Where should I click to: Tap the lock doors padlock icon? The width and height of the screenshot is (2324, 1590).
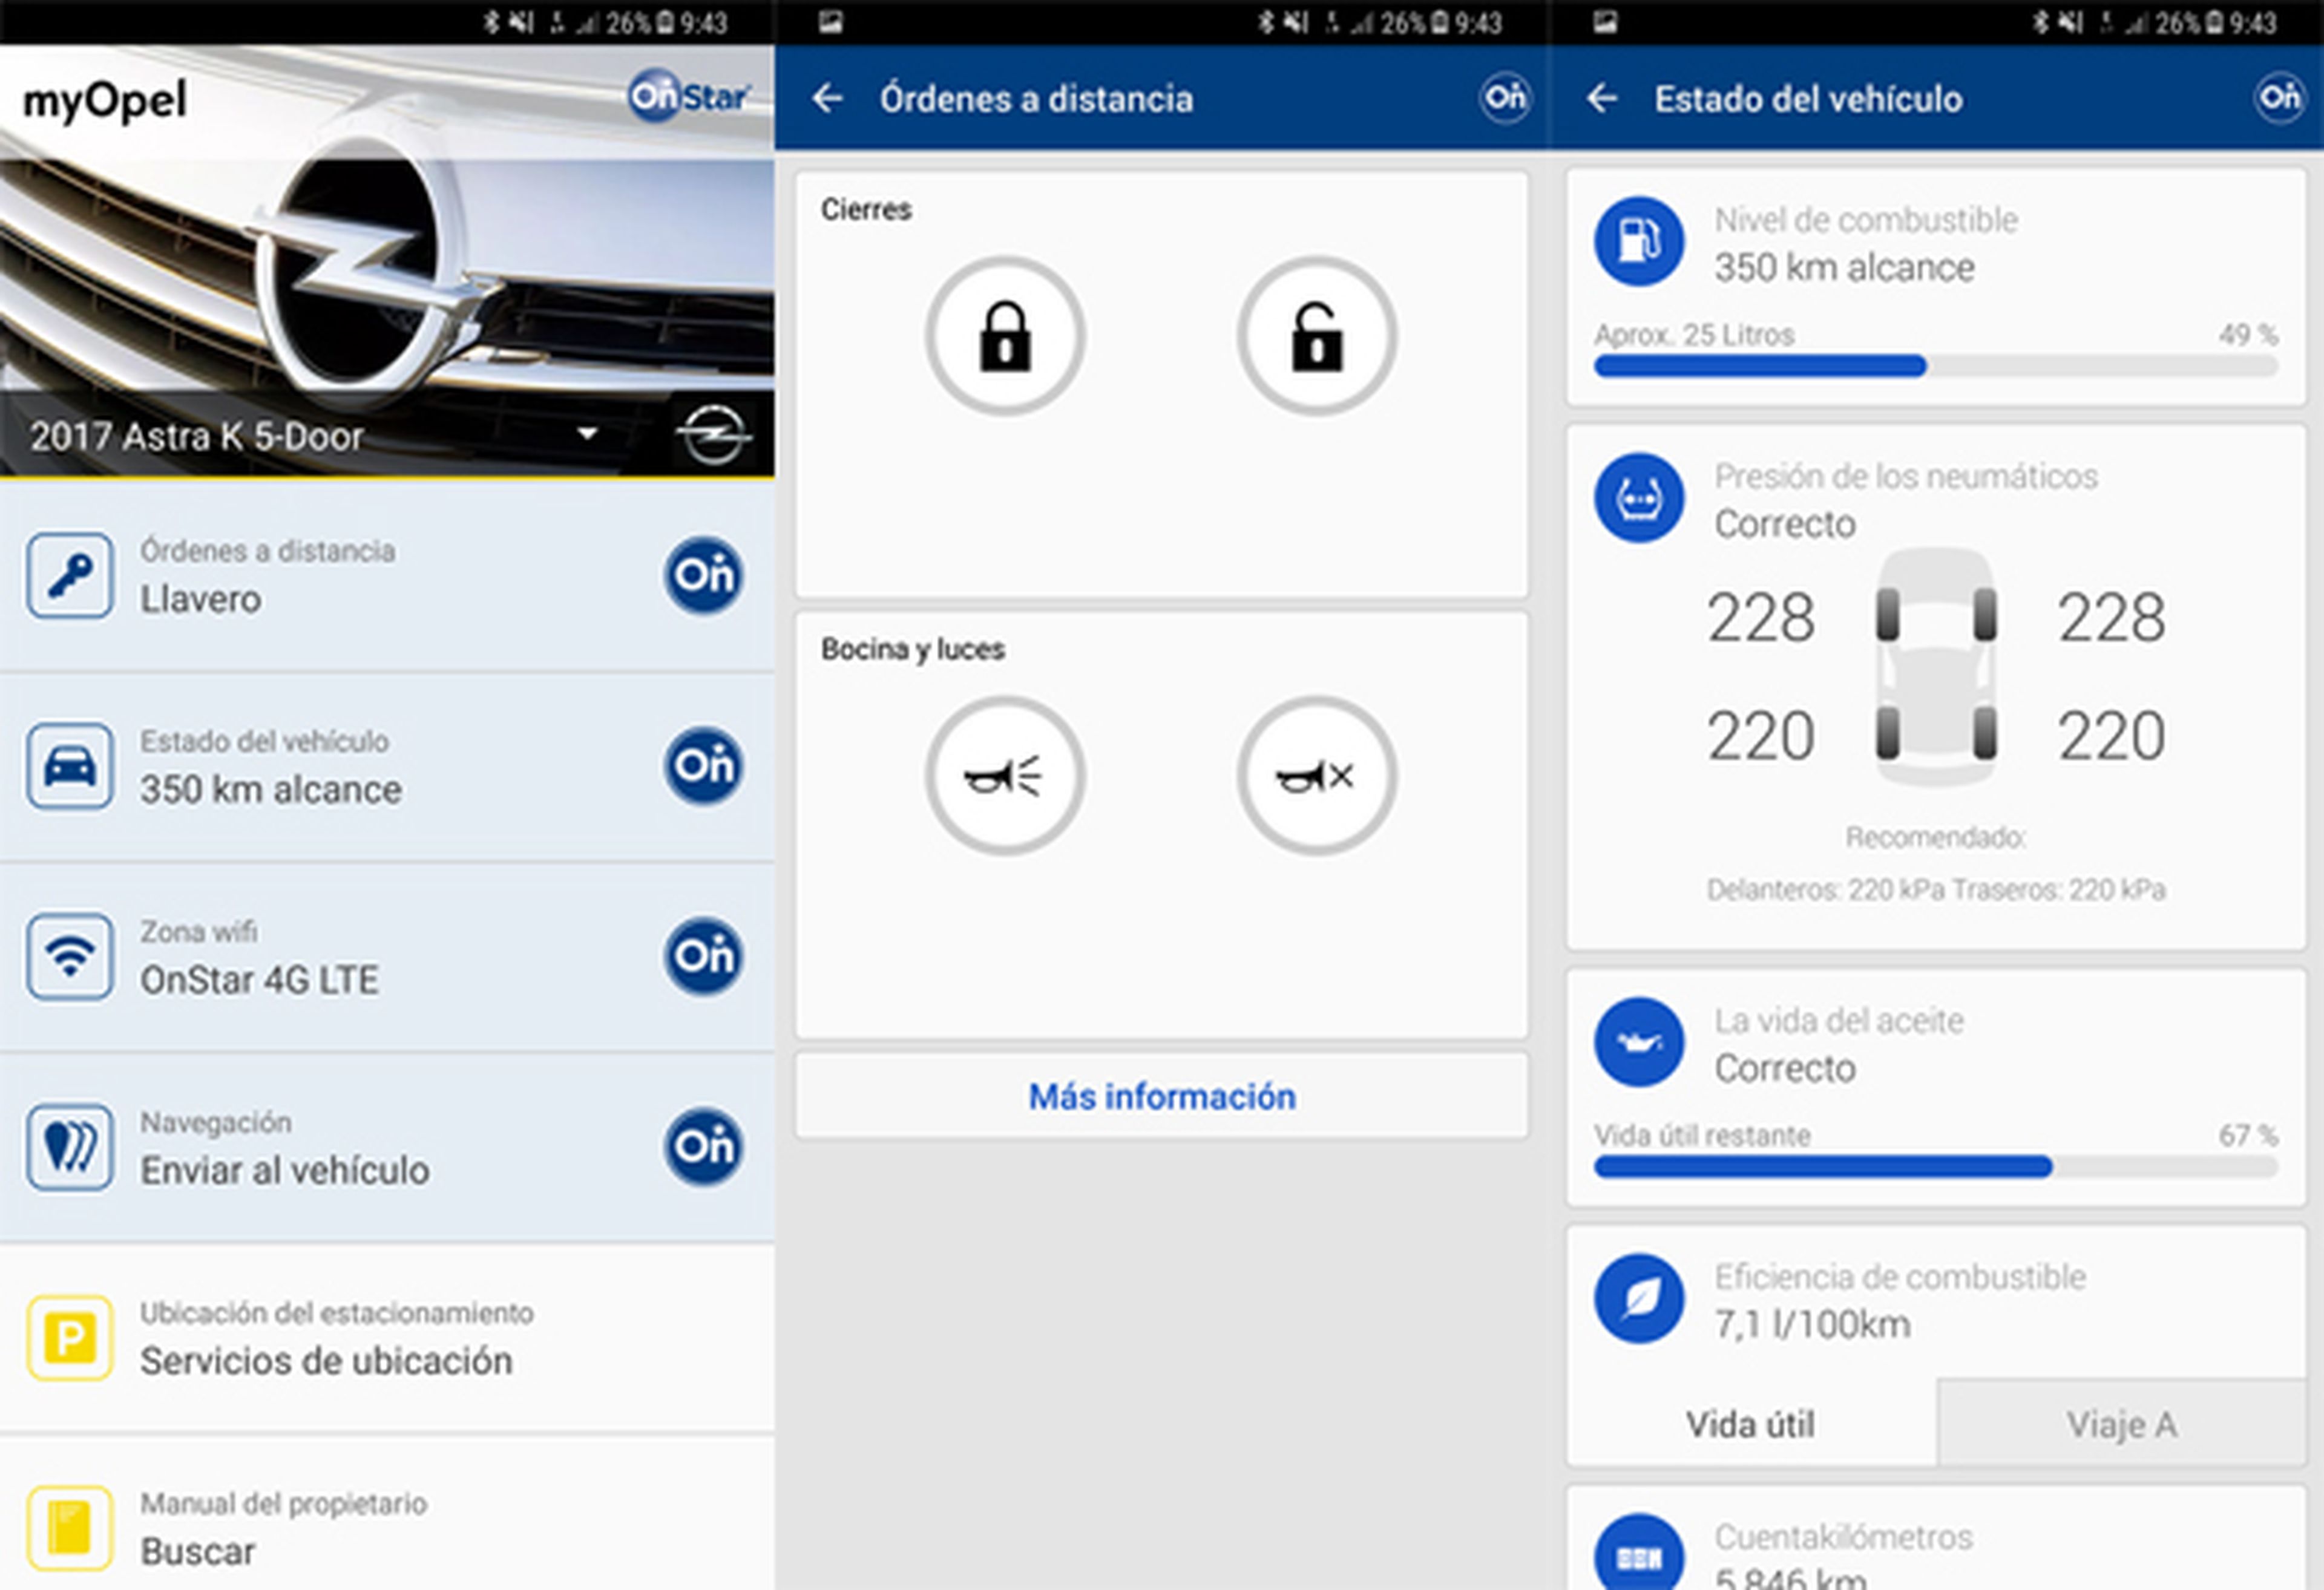tap(1005, 336)
